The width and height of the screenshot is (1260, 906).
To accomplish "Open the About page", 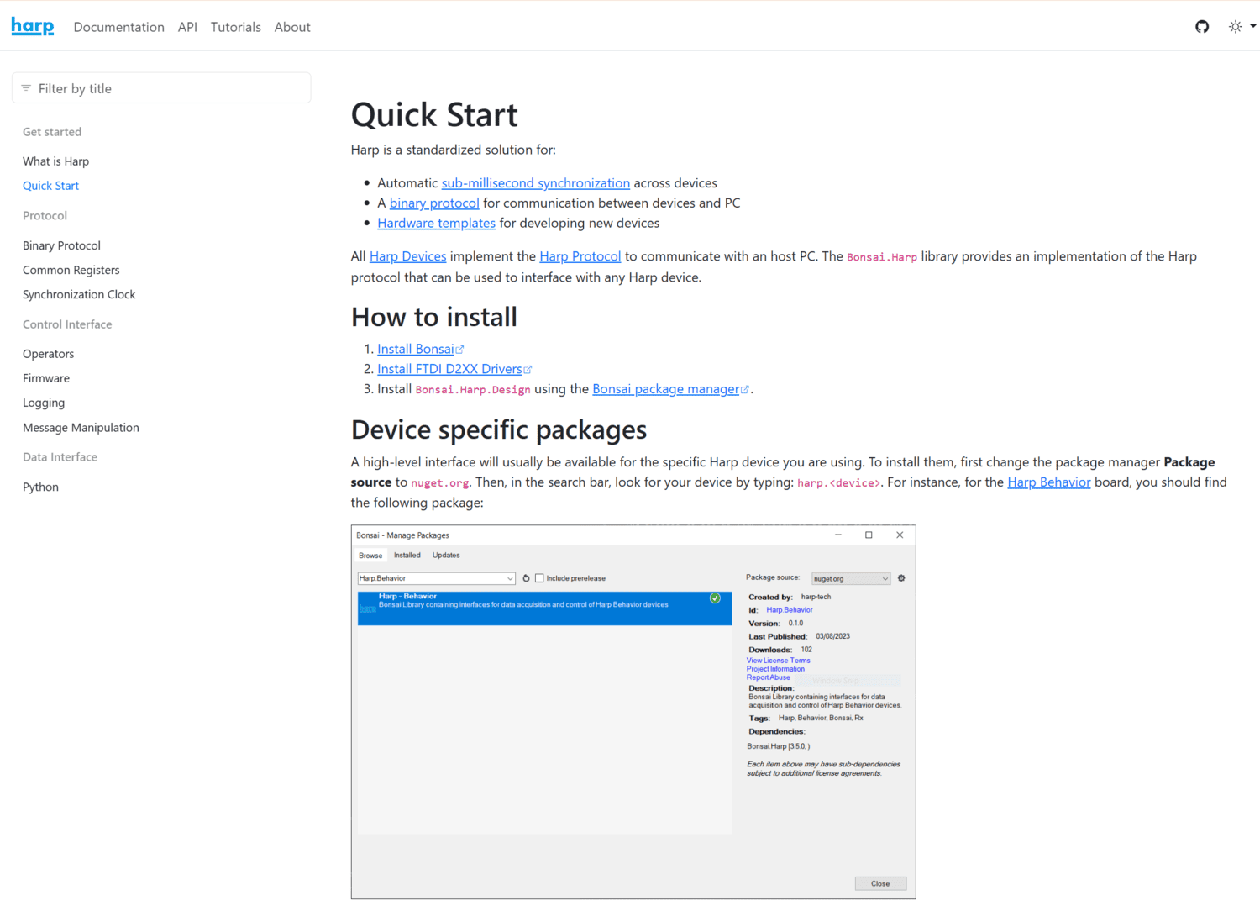I will click(x=292, y=27).
